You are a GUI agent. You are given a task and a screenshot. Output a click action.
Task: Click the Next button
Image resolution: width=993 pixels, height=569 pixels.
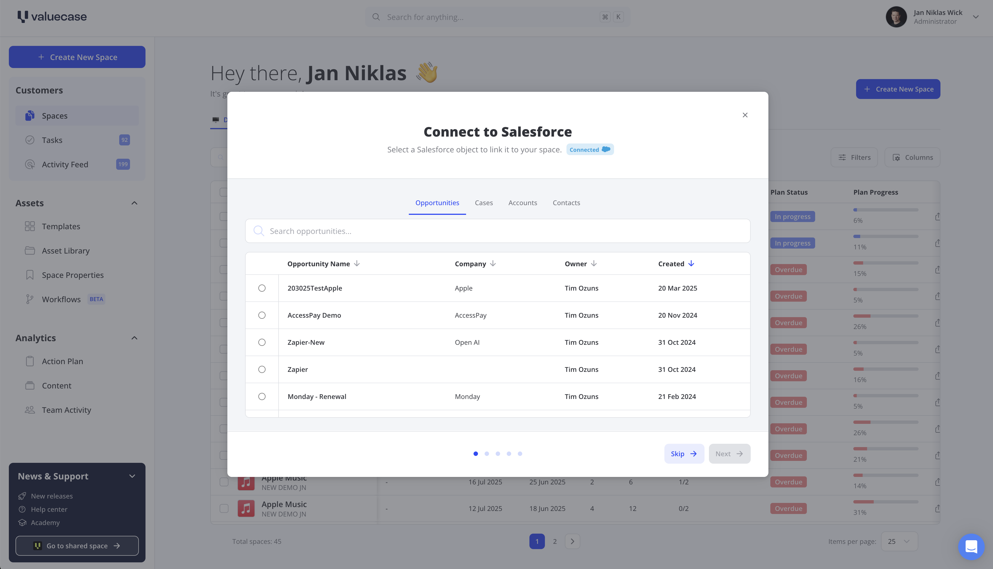(729, 454)
